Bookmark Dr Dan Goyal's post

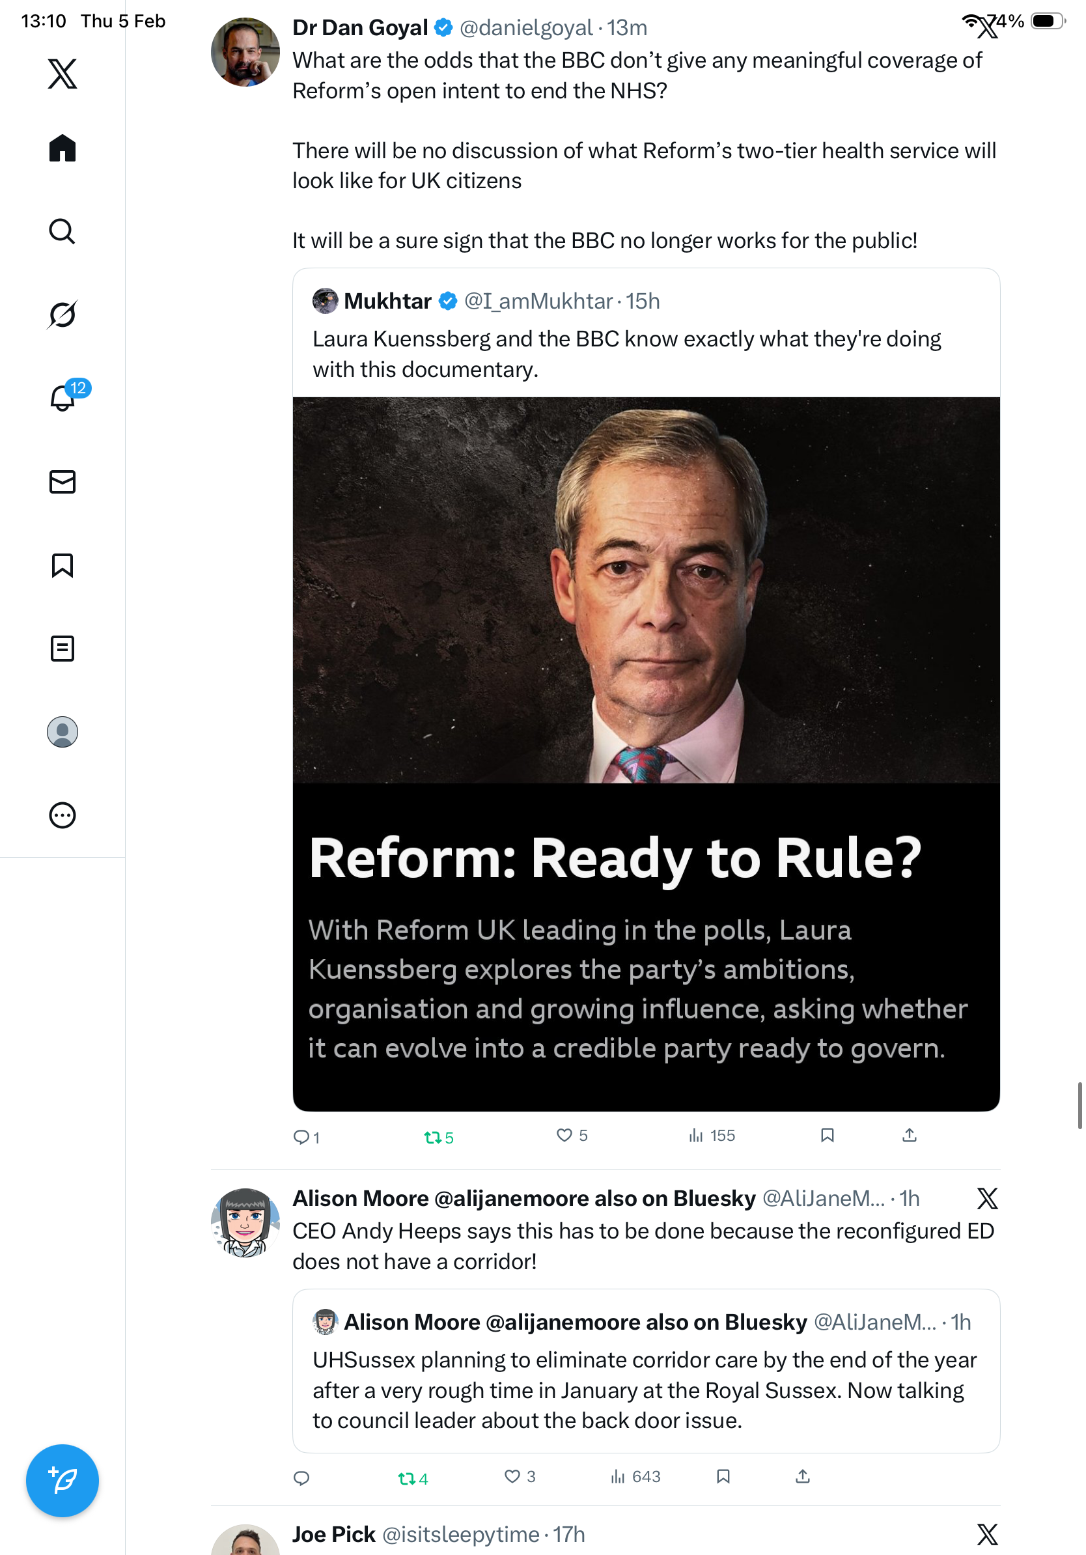point(827,1136)
